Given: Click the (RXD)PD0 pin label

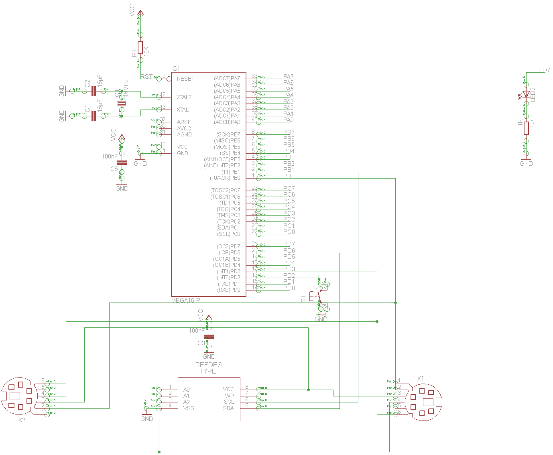Looking at the screenshot, I should click(229, 290).
